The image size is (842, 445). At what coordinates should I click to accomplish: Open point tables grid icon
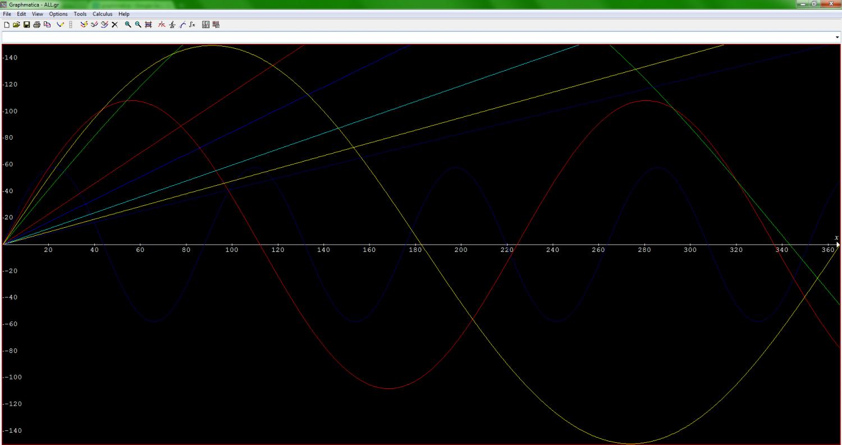[205, 25]
